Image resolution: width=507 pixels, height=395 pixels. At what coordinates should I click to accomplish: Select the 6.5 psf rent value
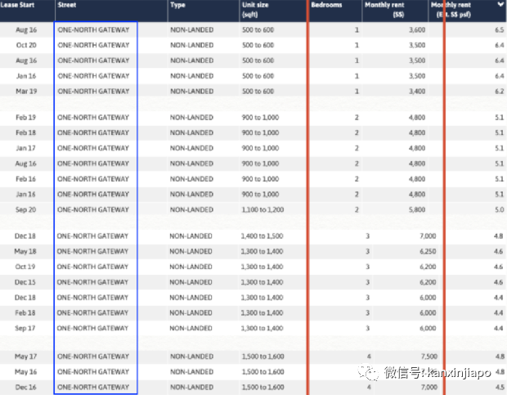point(498,29)
